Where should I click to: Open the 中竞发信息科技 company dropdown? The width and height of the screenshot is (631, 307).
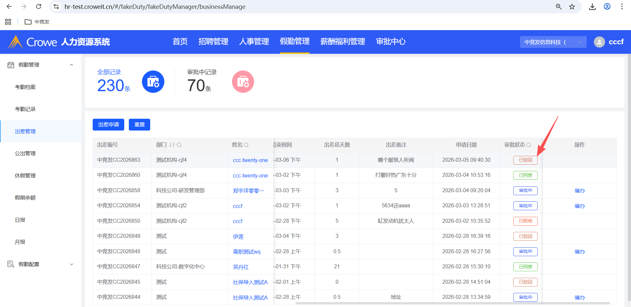click(553, 42)
